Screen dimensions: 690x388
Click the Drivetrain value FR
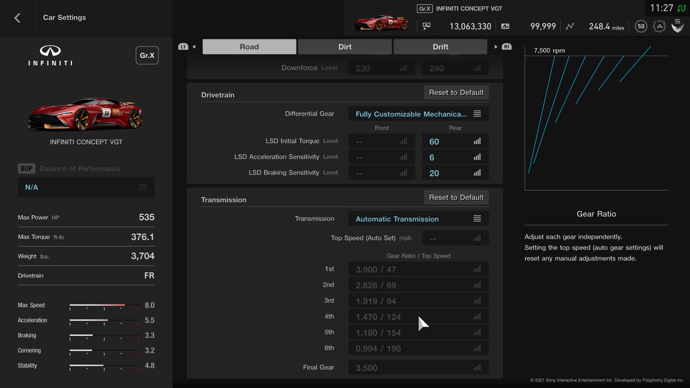click(149, 275)
